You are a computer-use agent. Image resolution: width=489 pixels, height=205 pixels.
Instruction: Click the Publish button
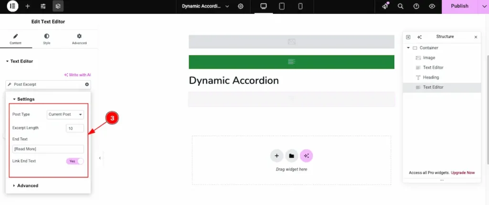[459, 6]
